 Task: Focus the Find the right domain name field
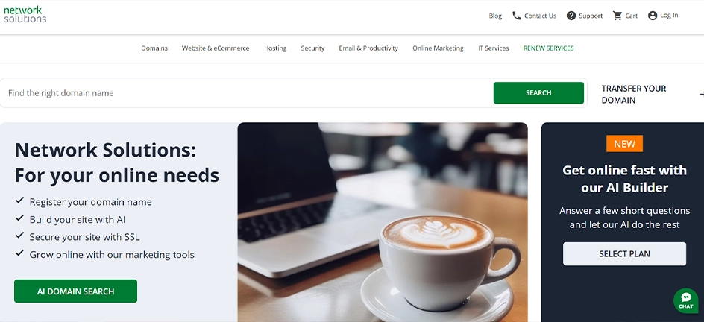tap(247, 93)
